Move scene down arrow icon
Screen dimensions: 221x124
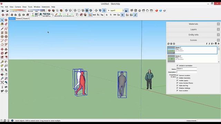[x=206, y=44]
